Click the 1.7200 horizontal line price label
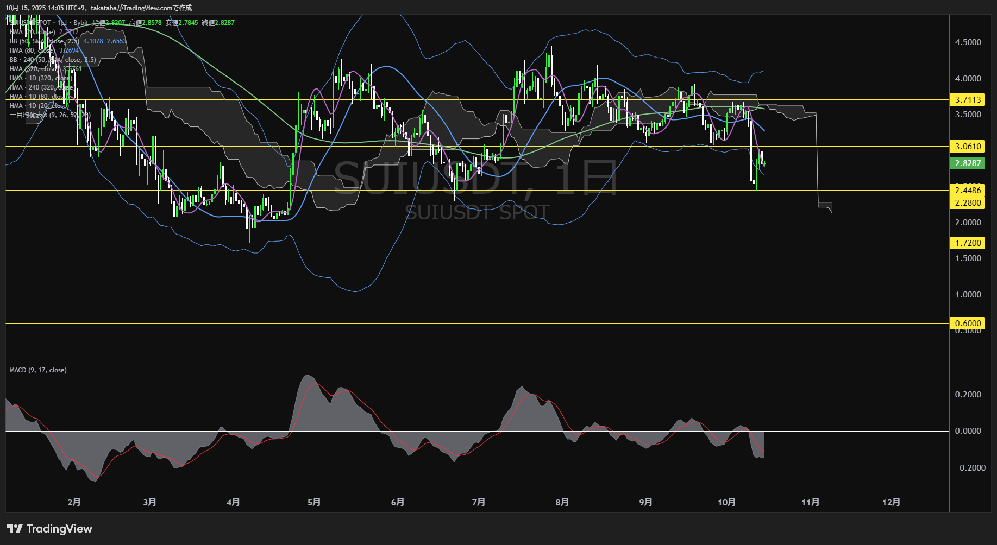The height and width of the screenshot is (545, 997). tap(968, 243)
